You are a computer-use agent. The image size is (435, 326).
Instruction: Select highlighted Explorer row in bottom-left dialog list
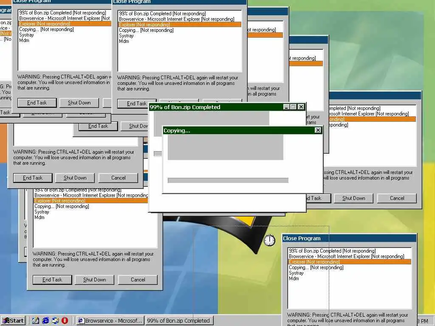(91, 201)
